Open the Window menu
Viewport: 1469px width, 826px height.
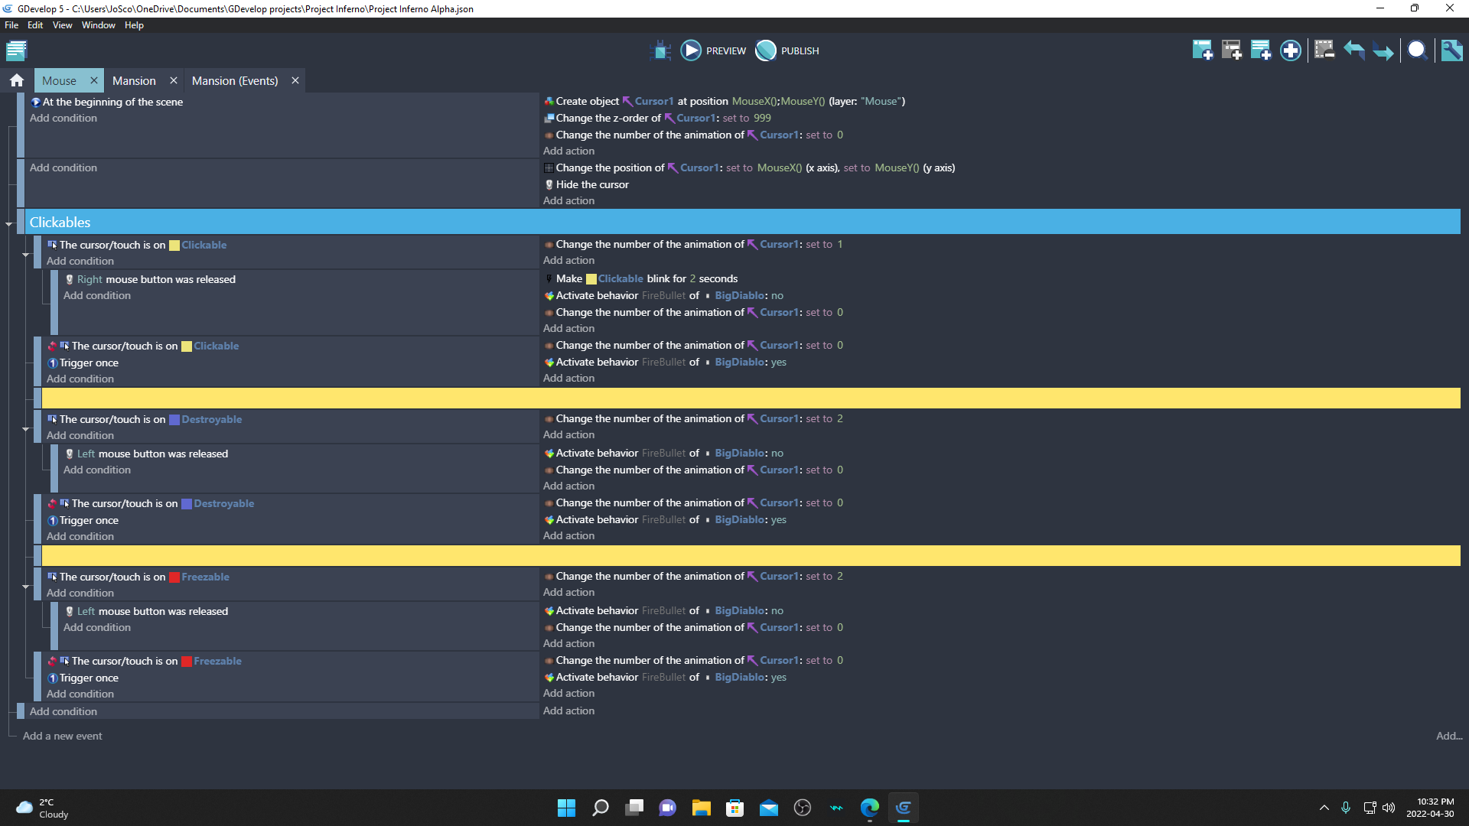pyautogui.click(x=98, y=25)
